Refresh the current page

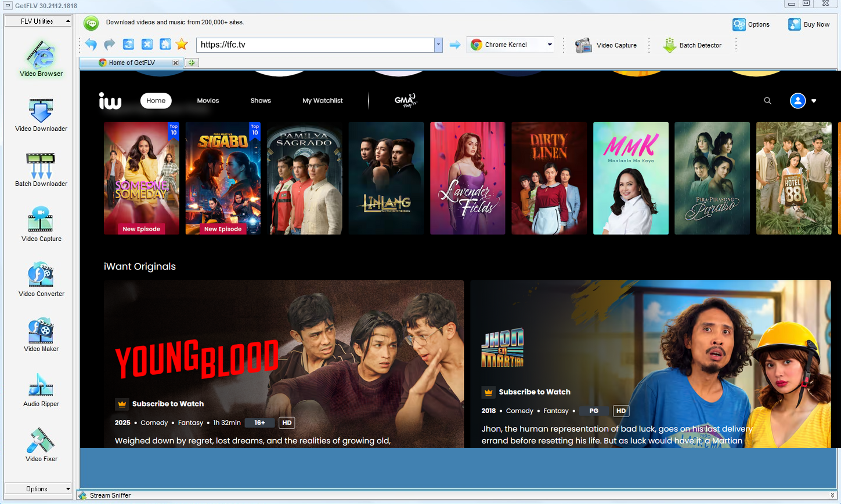pos(128,45)
